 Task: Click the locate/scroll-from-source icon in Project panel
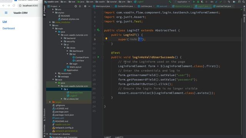click(x=76, y=6)
